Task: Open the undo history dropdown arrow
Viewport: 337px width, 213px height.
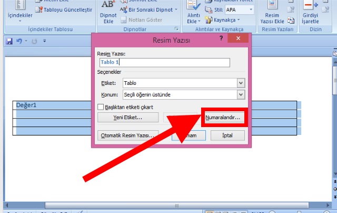Action: (26, 41)
